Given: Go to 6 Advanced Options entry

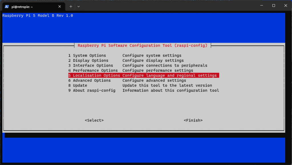Looking at the screenshot, I should tap(89, 80).
